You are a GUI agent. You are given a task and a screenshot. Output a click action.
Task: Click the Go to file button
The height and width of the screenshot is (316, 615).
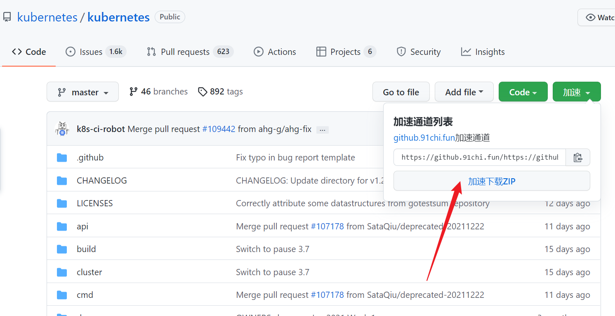point(401,92)
